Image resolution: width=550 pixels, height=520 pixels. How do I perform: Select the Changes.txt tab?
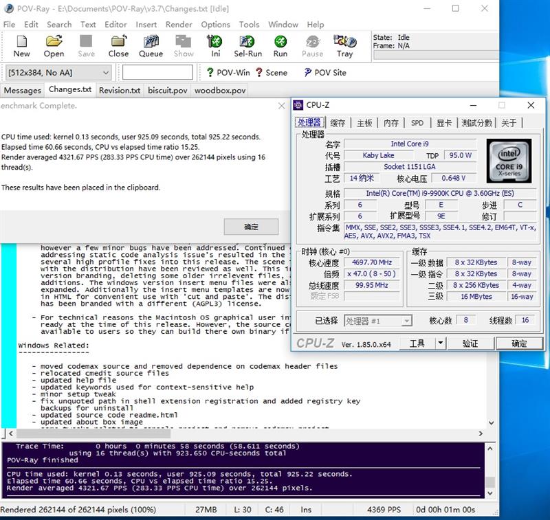70,89
